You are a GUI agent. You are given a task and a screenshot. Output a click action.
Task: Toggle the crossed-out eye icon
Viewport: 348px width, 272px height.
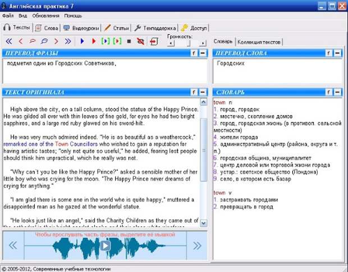click(x=140, y=41)
